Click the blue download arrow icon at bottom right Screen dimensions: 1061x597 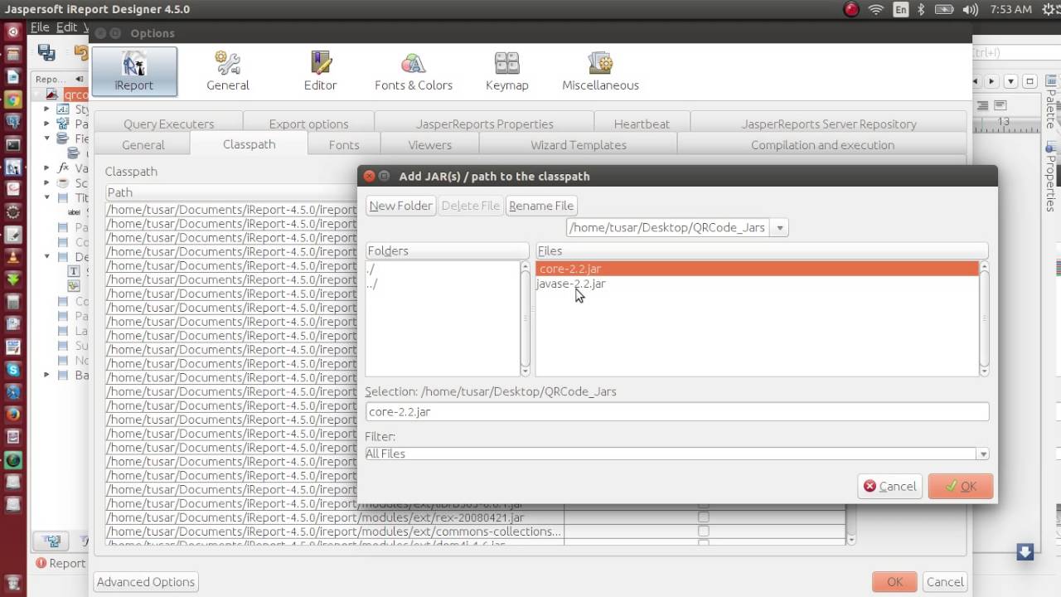point(1025,551)
